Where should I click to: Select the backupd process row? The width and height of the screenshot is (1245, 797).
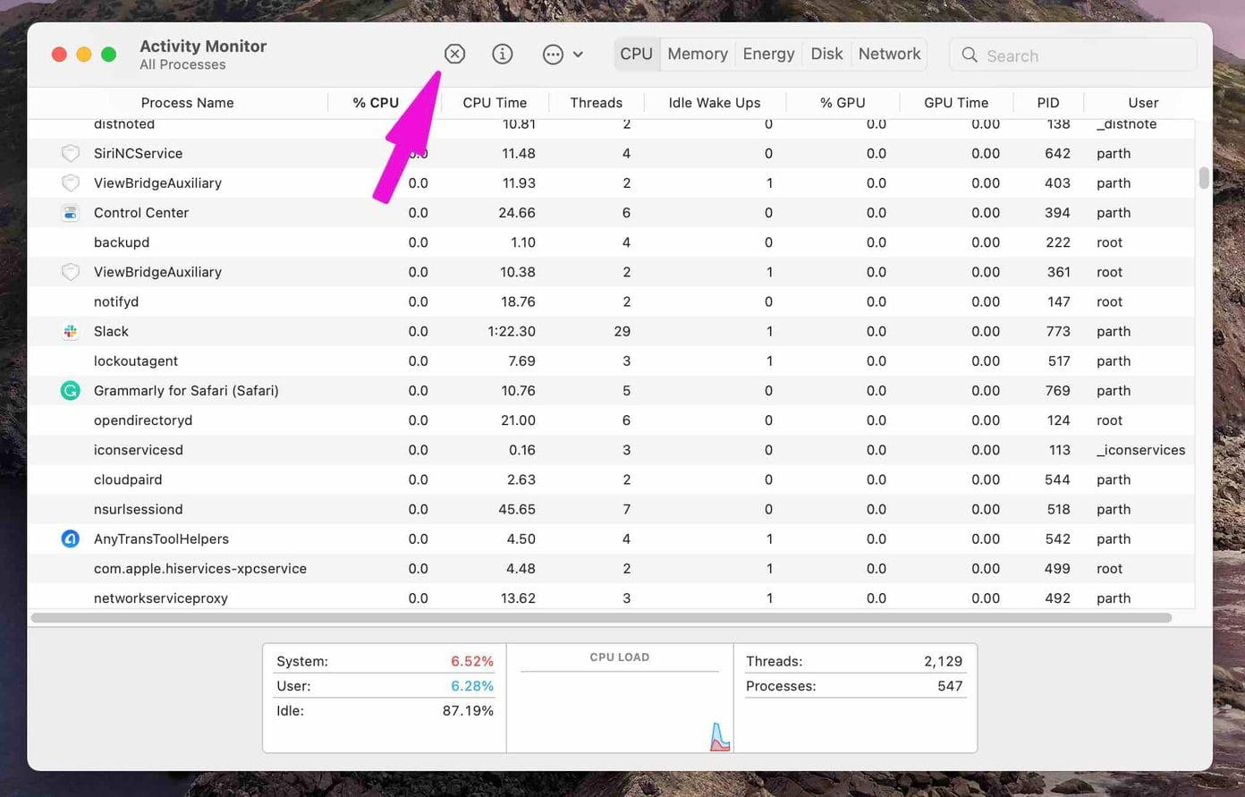coord(611,242)
